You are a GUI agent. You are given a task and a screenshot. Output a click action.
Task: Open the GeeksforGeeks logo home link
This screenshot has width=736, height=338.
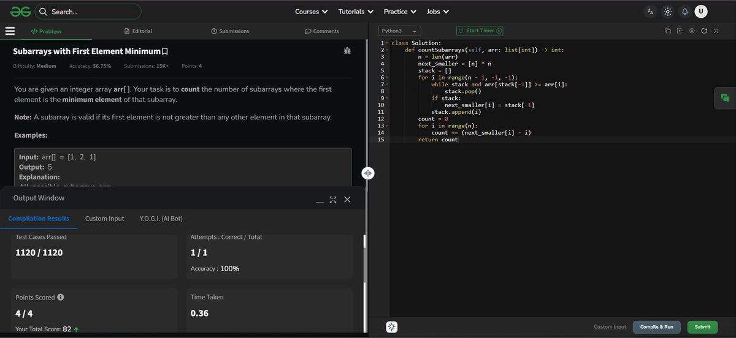[20, 12]
